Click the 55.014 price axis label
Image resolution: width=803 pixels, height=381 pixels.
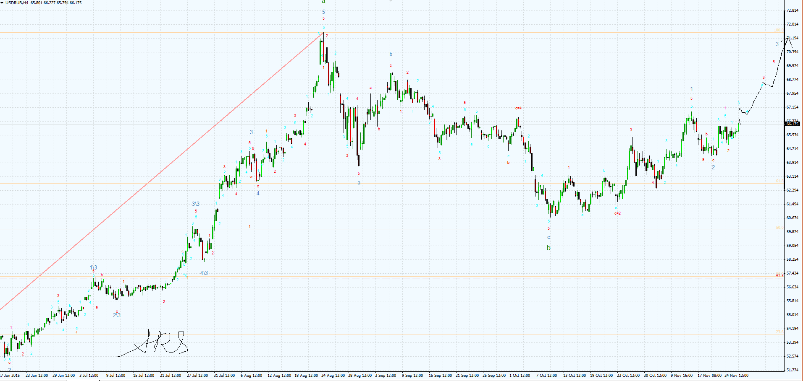click(793, 315)
